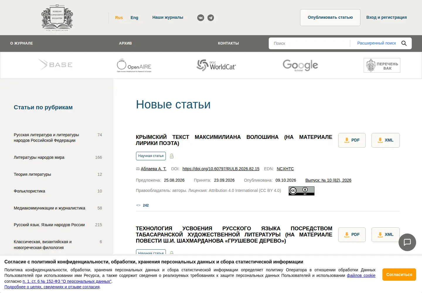Open the chat widget bubble
Image resolution: width=422 pixels, height=293 pixels.
coord(407,242)
